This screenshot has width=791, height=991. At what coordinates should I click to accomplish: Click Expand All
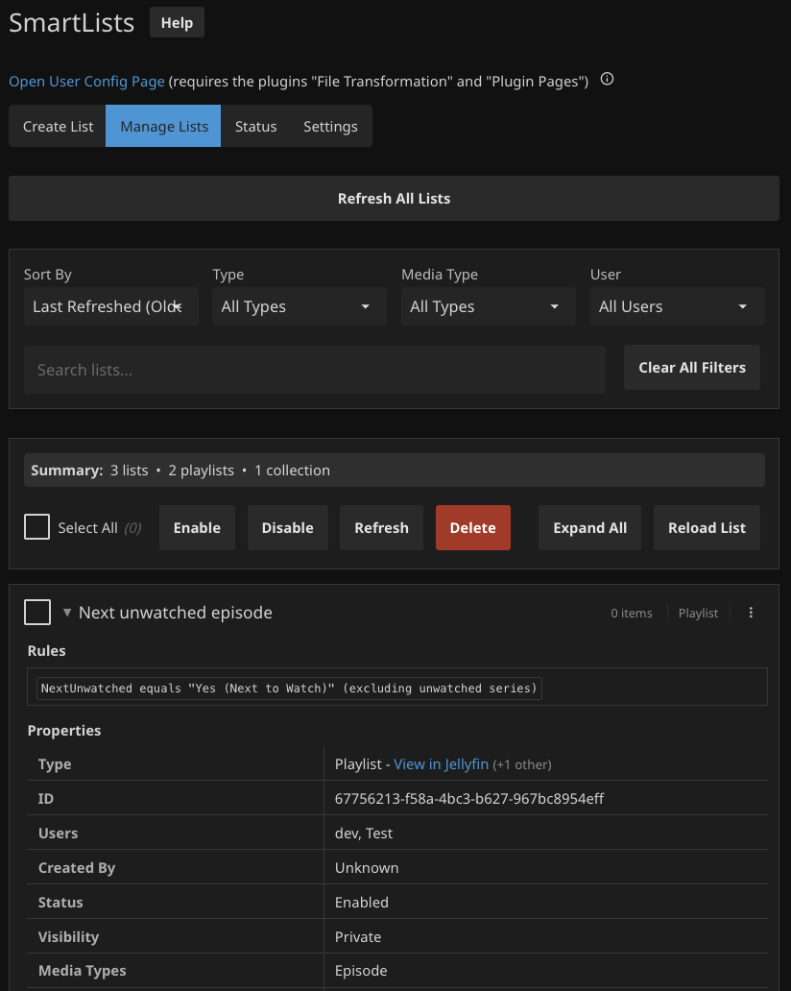[x=589, y=528]
